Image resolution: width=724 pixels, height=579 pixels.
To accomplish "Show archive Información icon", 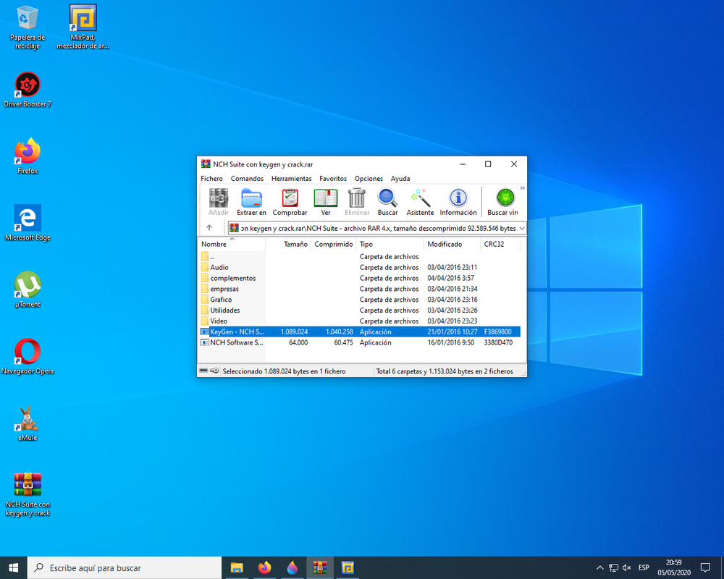I will coord(458,202).
